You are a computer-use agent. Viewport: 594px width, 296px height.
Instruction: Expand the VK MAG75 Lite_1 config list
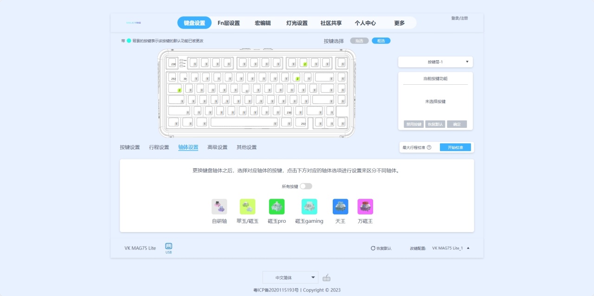point(451,248)
